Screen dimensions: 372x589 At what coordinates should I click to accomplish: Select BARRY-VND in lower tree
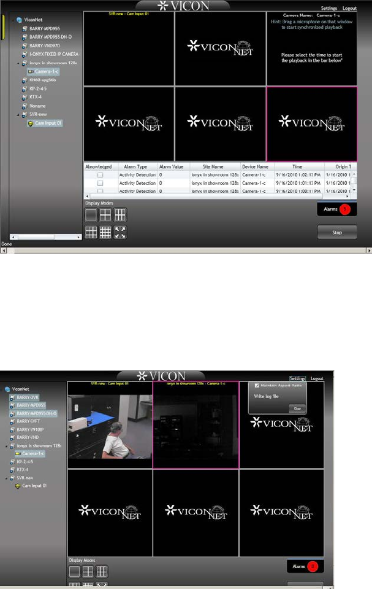tap(28, 438)
